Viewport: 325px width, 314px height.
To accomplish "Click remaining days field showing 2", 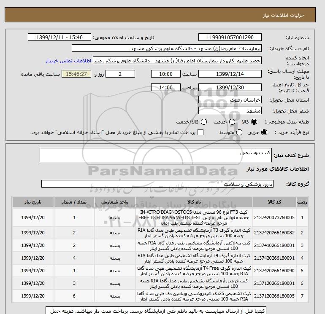I will 120,74.
